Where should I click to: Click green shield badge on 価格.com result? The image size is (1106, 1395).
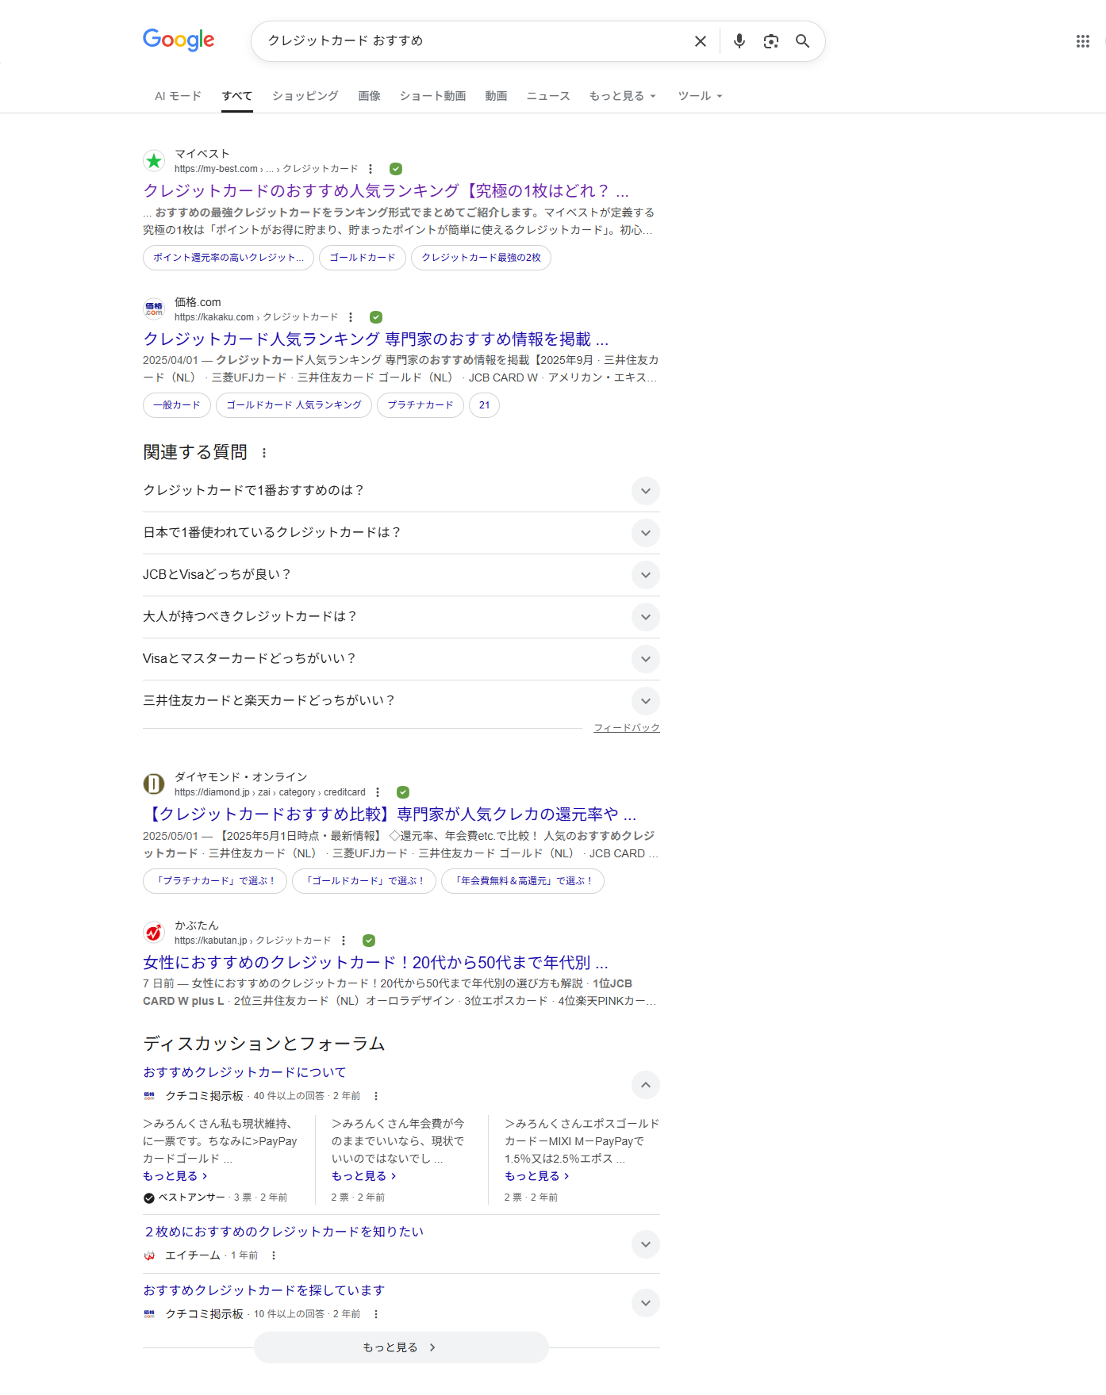(x=376, y=317)
